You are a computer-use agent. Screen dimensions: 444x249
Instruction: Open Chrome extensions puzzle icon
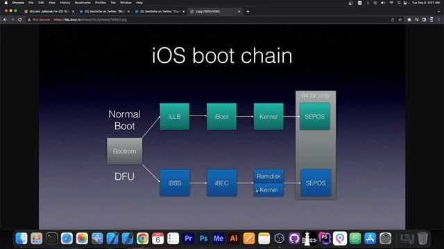coord(409,20)
